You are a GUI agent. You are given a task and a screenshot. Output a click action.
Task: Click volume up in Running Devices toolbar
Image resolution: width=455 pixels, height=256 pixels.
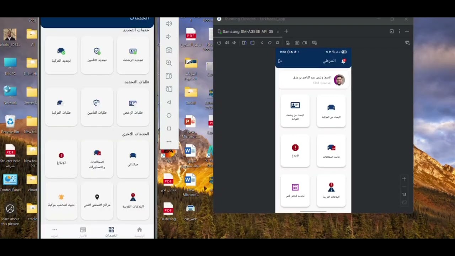227,43
